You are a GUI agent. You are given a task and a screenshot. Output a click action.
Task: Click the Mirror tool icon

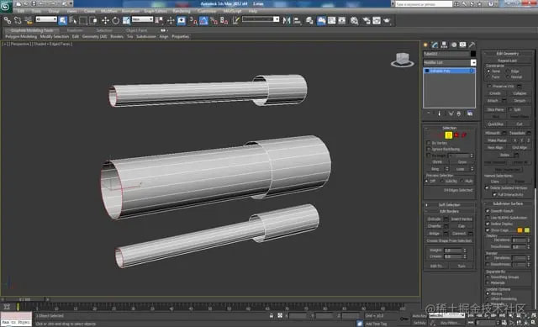287,20
